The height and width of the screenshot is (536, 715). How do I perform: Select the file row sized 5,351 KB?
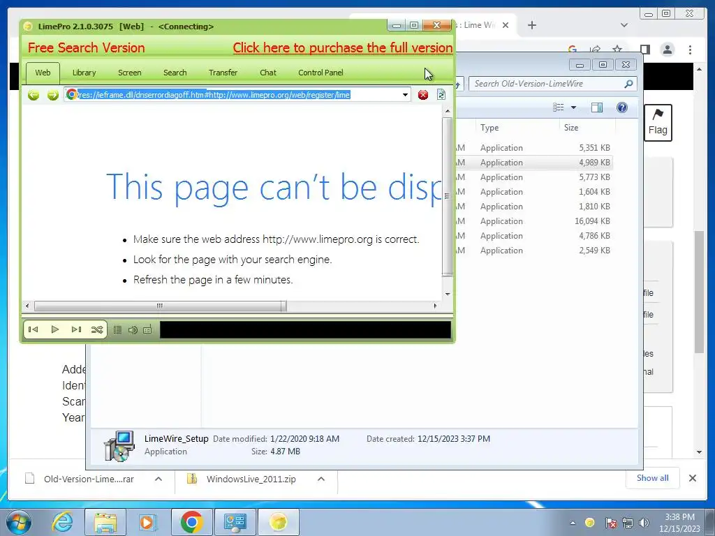(x=533, y=148)
